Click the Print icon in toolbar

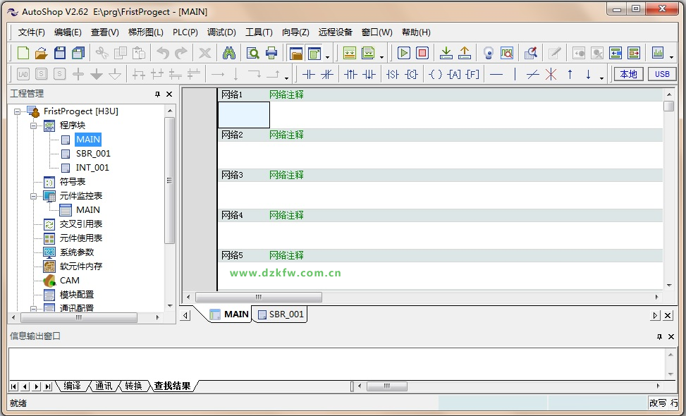[271, 53]
